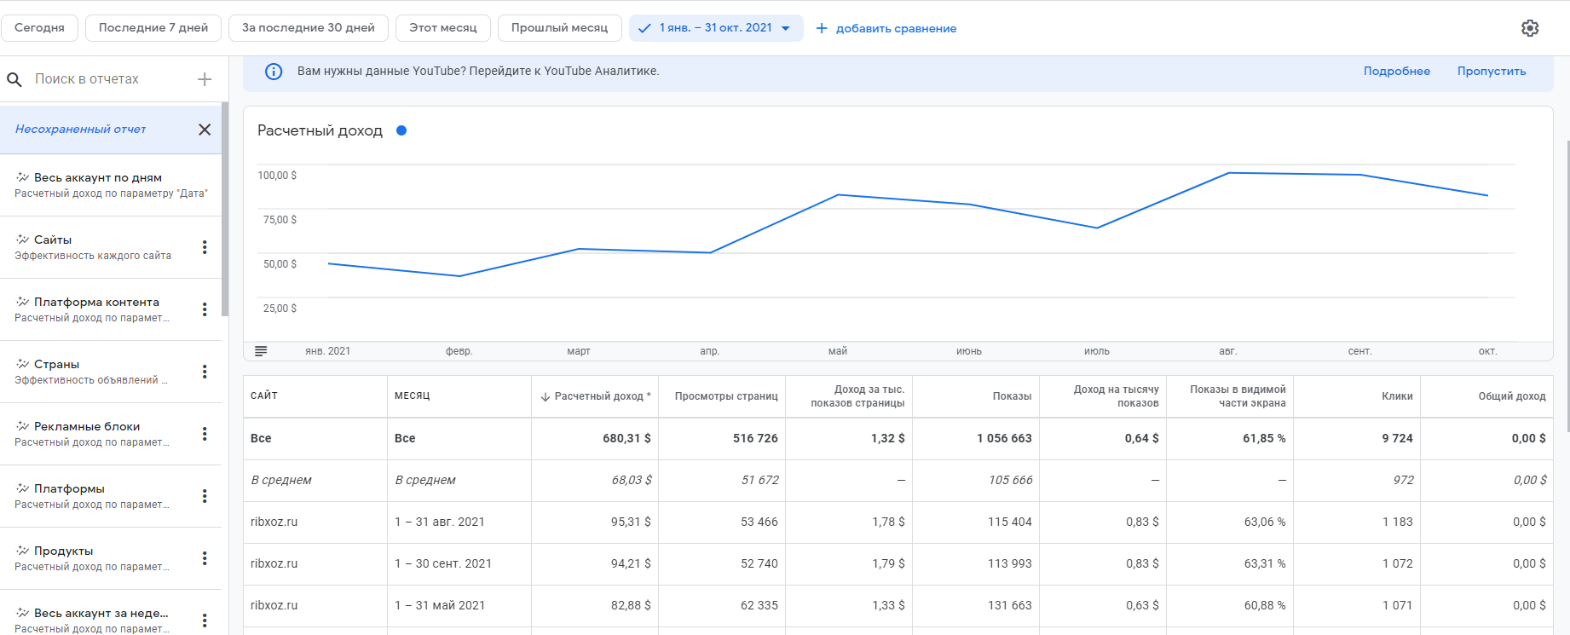Click the plus icon to add report

pos(205,79)
